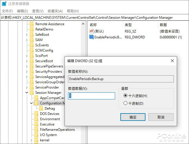Image resolution: width=189 pixels, height=144 pixels.
Task: Open the 文件(F) menu
Action: click(x=7, y=11)
